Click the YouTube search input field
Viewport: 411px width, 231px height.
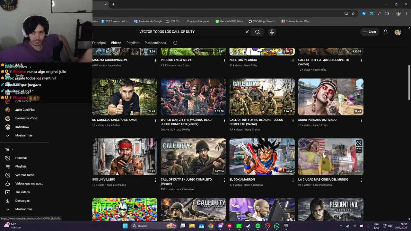click(x=191, y=32)
